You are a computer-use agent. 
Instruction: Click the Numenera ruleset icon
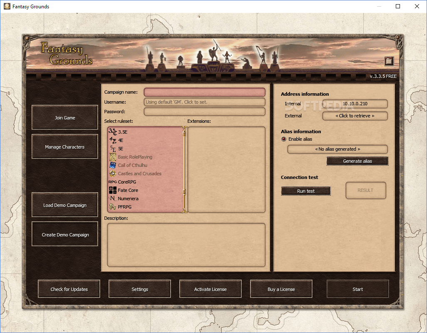click(x=113, y=199)
